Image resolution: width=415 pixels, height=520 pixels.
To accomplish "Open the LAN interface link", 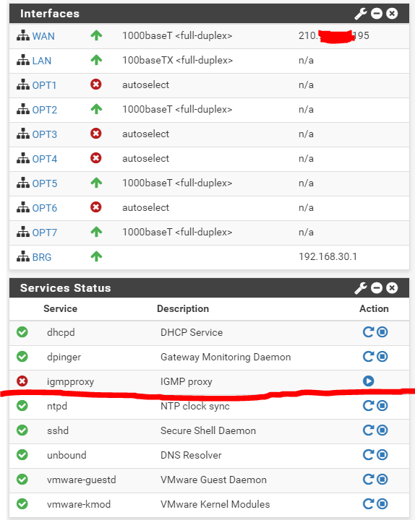I will 42,61.
